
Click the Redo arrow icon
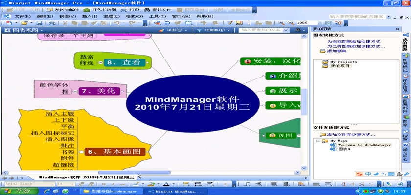pyautogui.click(x=132, y=23)
